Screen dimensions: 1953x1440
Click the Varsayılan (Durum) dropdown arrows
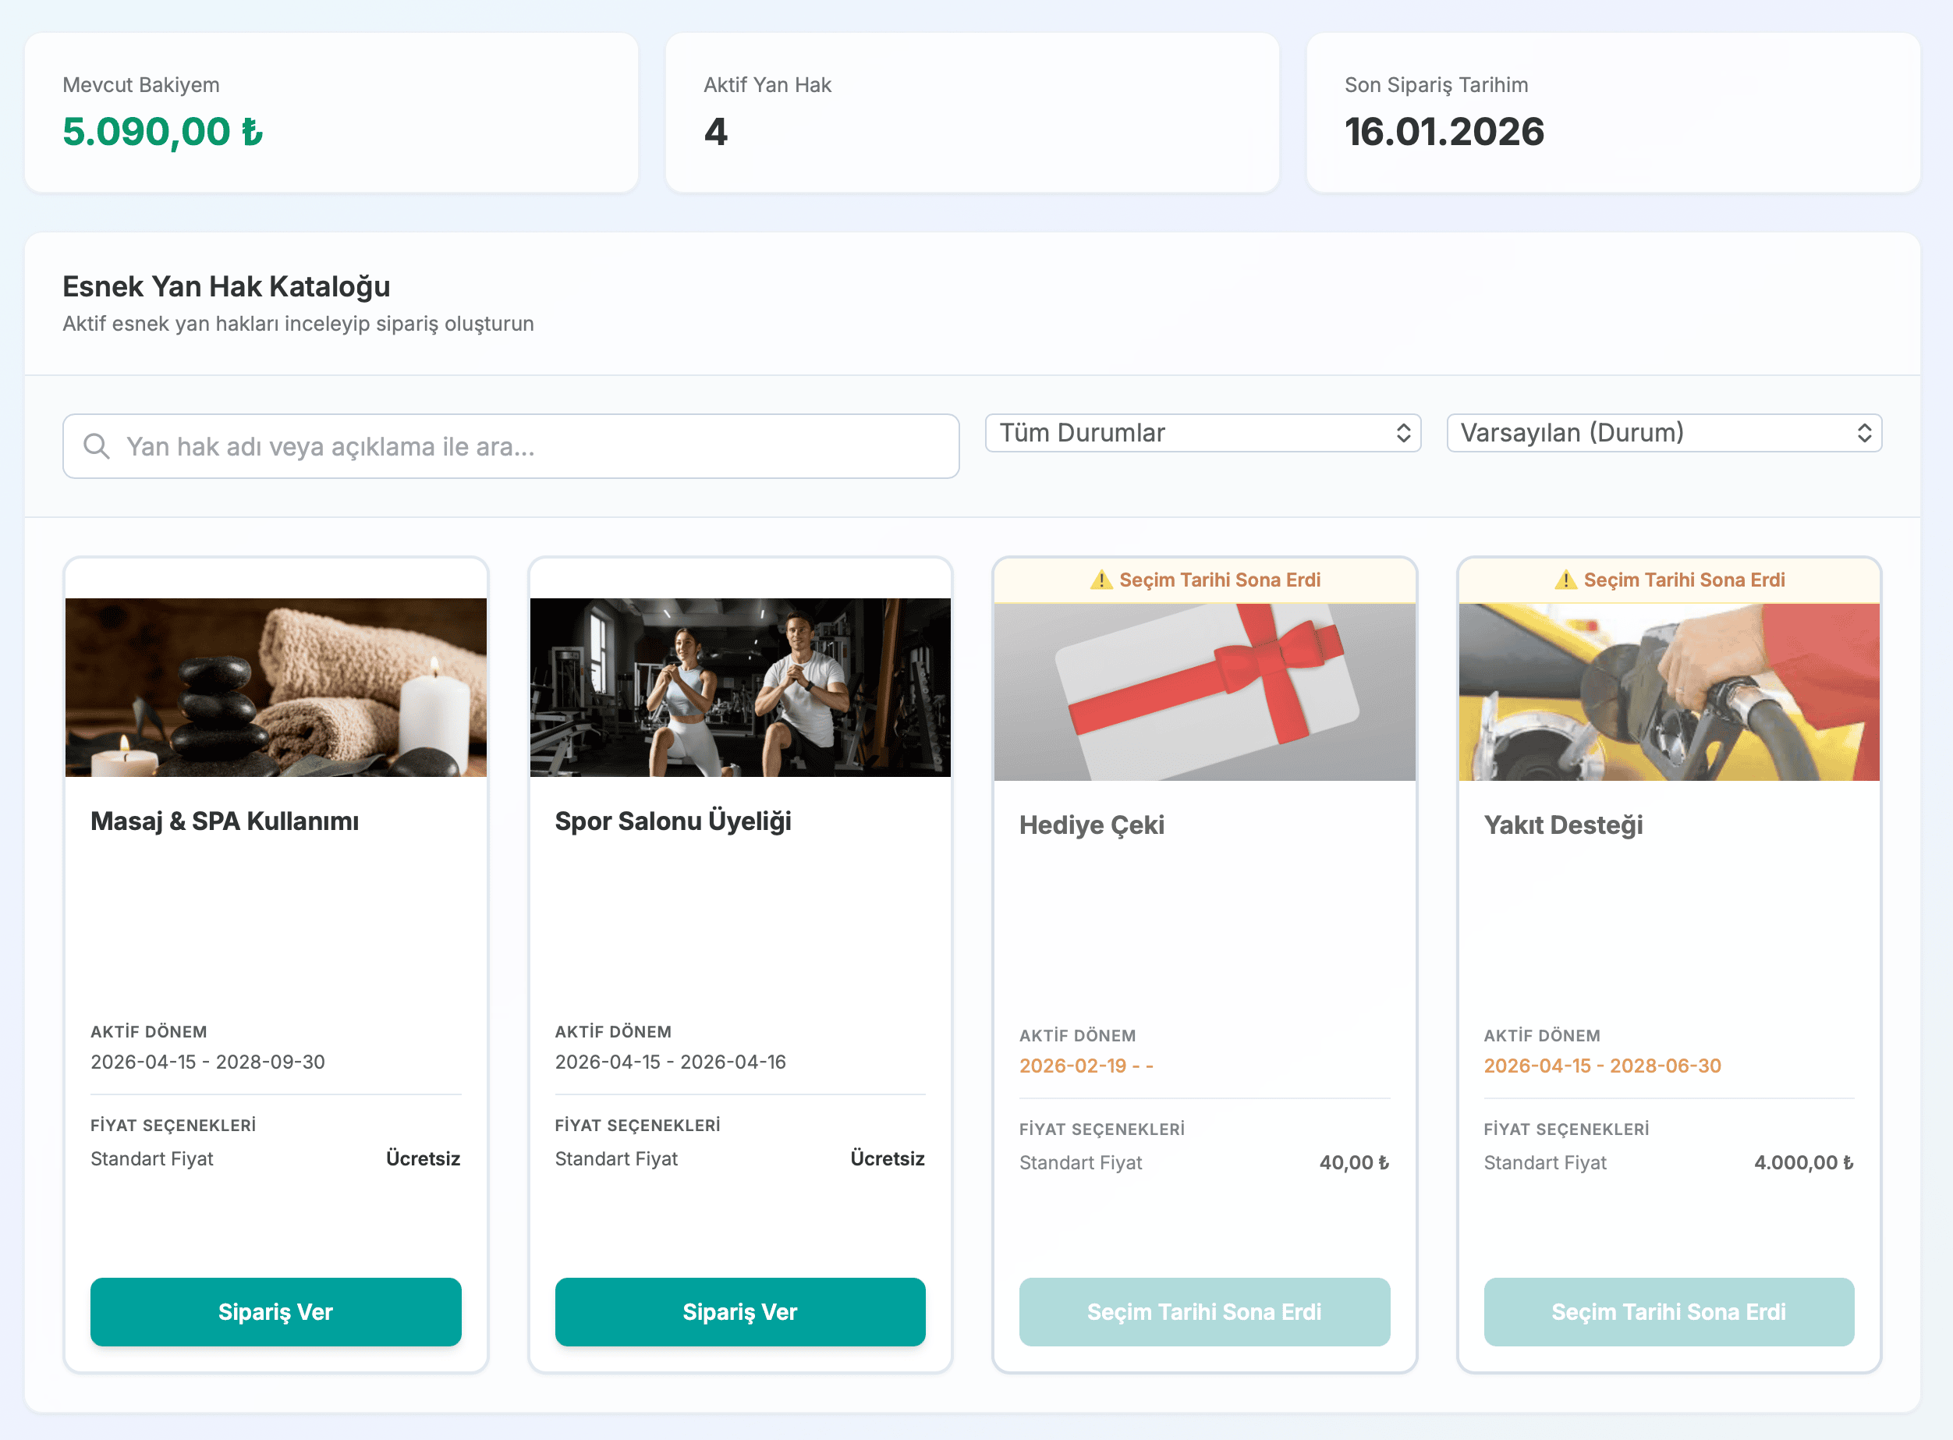coord(1864,433)
